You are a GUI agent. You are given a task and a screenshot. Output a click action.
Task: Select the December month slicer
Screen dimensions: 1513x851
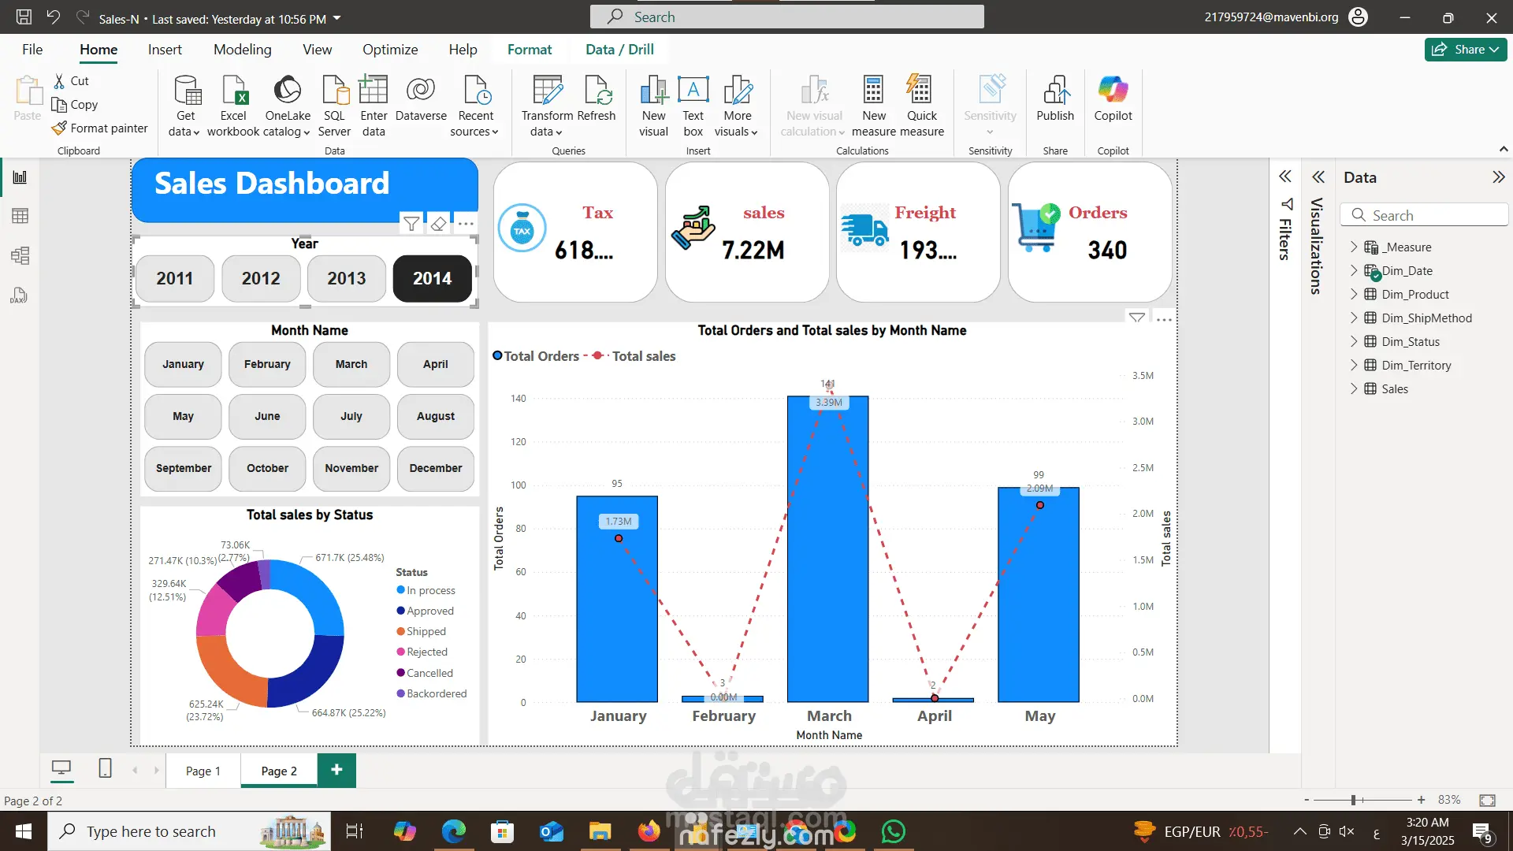coord(435,468)
